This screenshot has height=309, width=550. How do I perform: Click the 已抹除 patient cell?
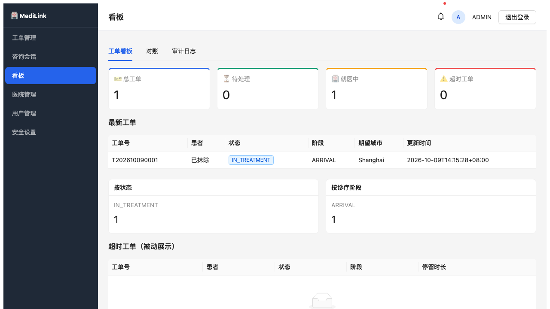click(x=200, y=160)
